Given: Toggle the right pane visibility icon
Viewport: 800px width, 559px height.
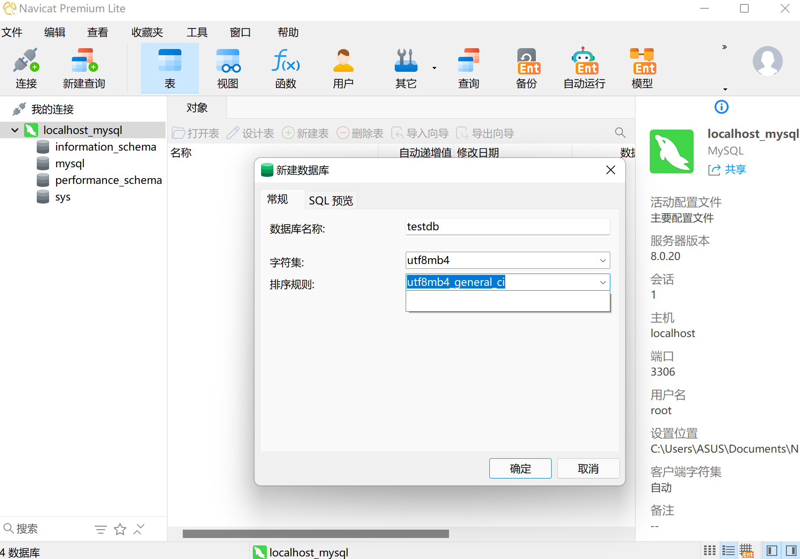Looking at the screenshot, I should pyautogui.click(x=791, y=550).
